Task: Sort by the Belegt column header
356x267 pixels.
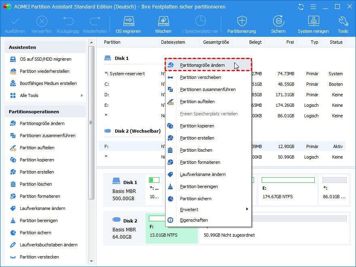Action: coord(255,42)
